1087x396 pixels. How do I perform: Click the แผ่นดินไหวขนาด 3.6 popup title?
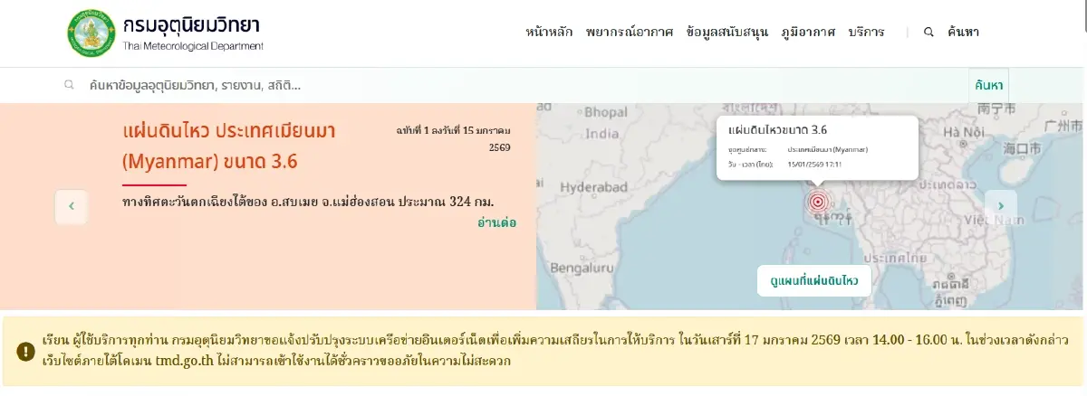[778, 130]
